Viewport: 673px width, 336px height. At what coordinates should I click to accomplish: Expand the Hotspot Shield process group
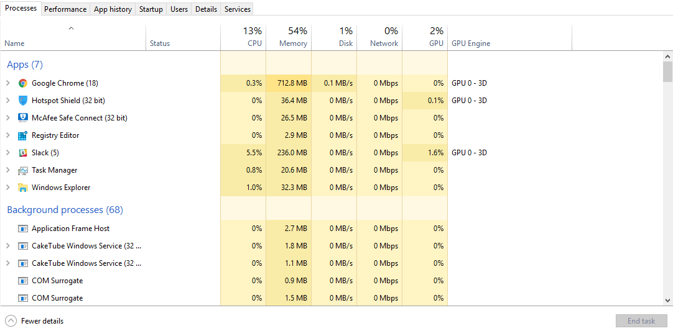pos(7,101)
